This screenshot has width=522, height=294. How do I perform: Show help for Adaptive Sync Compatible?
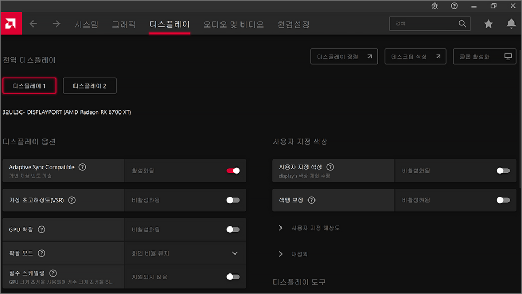pos(83,167)
